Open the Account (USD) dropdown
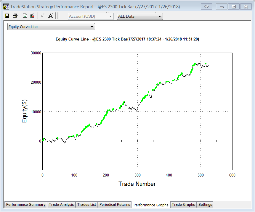This screenshot has width=255, height=212. tap(90, 16)
